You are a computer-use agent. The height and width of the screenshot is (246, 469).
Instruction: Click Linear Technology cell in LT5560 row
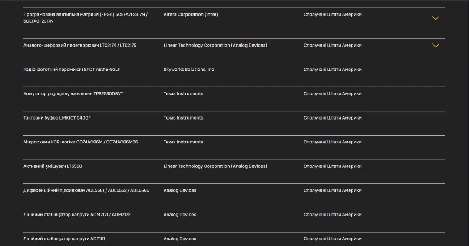(x=215, y=166)
